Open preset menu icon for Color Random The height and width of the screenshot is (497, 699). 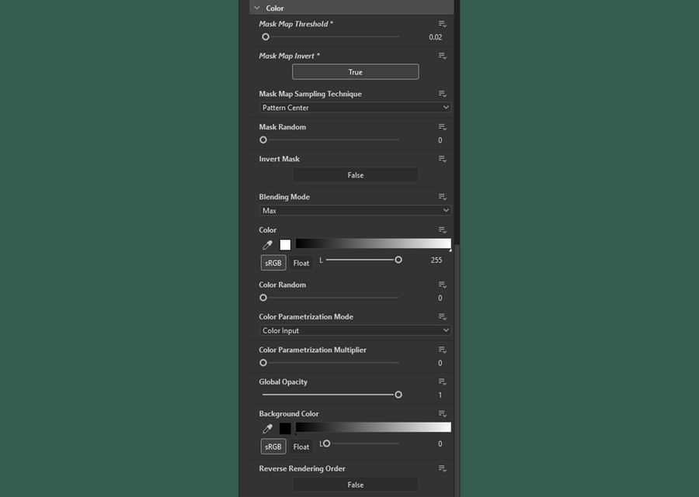[x=442, y=285]
